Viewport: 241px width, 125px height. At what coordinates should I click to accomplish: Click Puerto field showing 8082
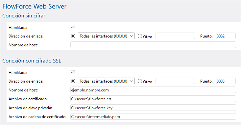[226, 36]
